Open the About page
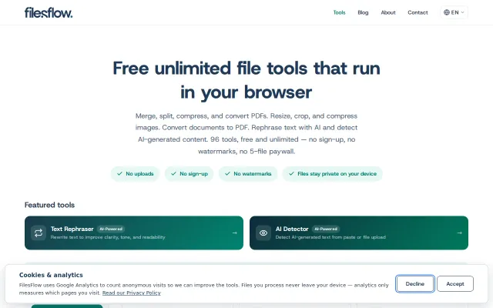 pyautogui.click(x=388, y=12)
